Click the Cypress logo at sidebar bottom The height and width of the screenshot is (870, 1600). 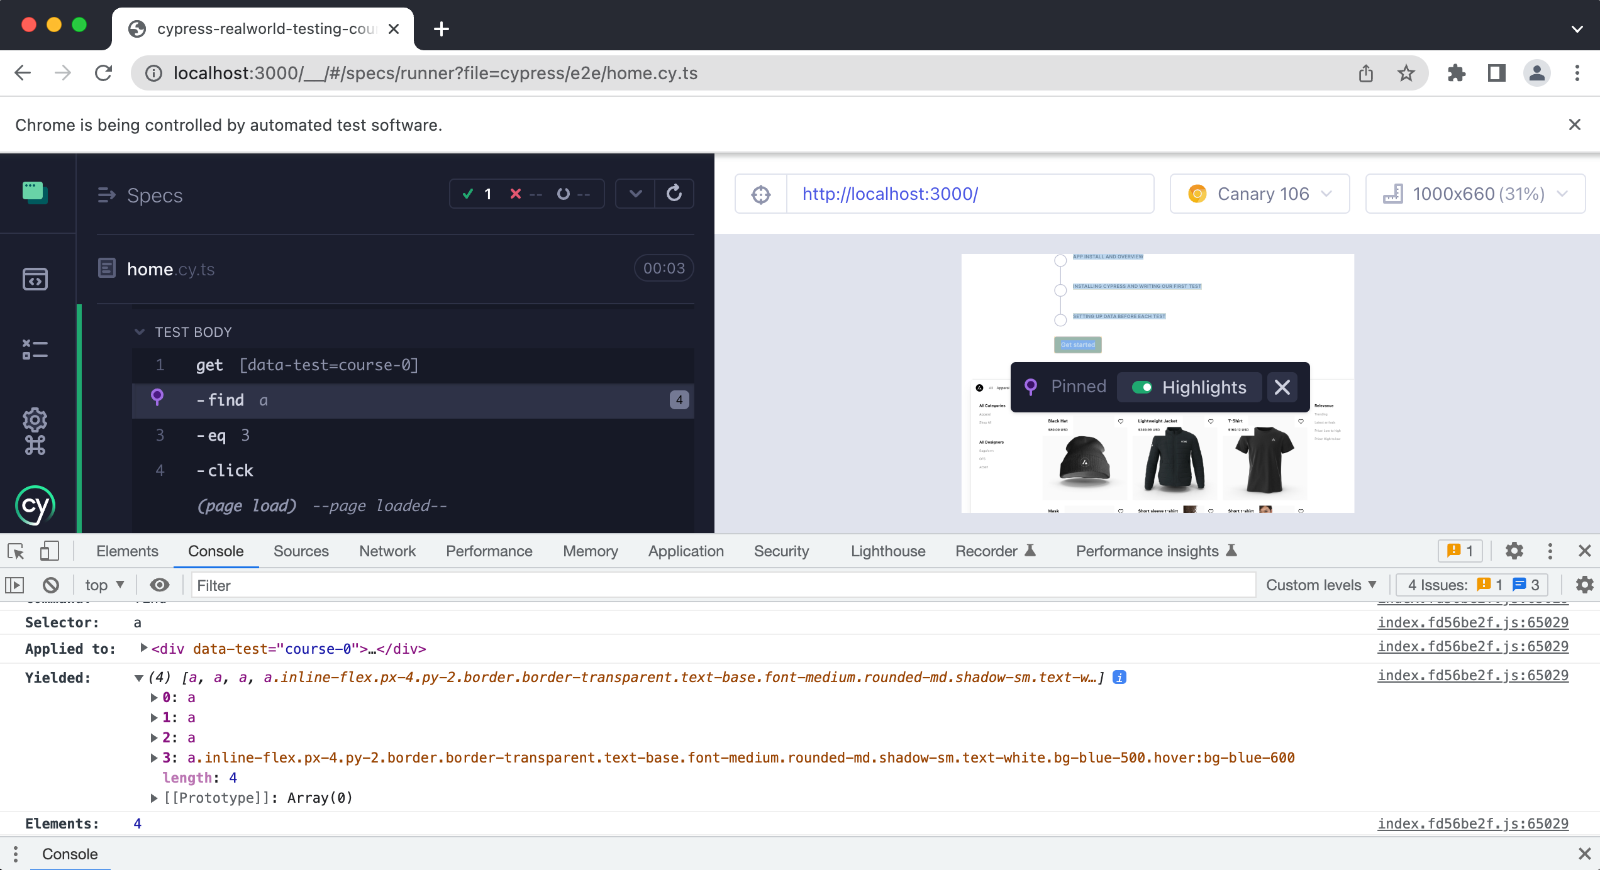click(x=34, y=505)
